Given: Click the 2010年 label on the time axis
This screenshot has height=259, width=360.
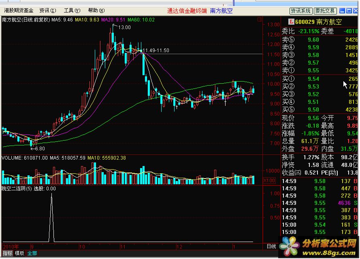Looking at the screenshot, I should pyautogui.click(x=11, y=246).
